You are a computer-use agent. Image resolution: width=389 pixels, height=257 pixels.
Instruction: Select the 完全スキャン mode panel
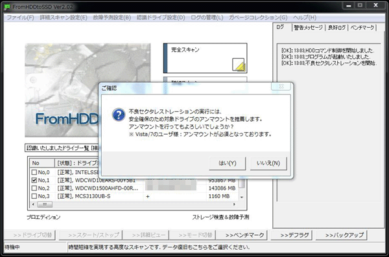[205, 58]
